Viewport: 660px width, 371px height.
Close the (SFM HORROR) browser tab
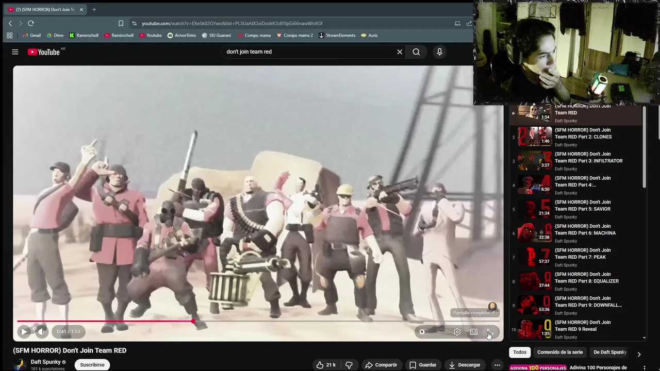[81, 9]
